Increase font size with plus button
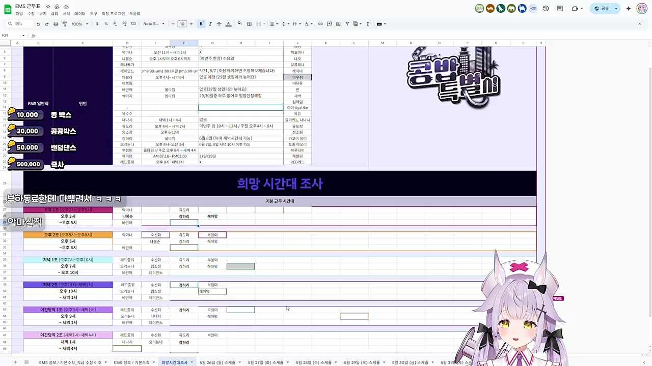 tap(191, 24)
